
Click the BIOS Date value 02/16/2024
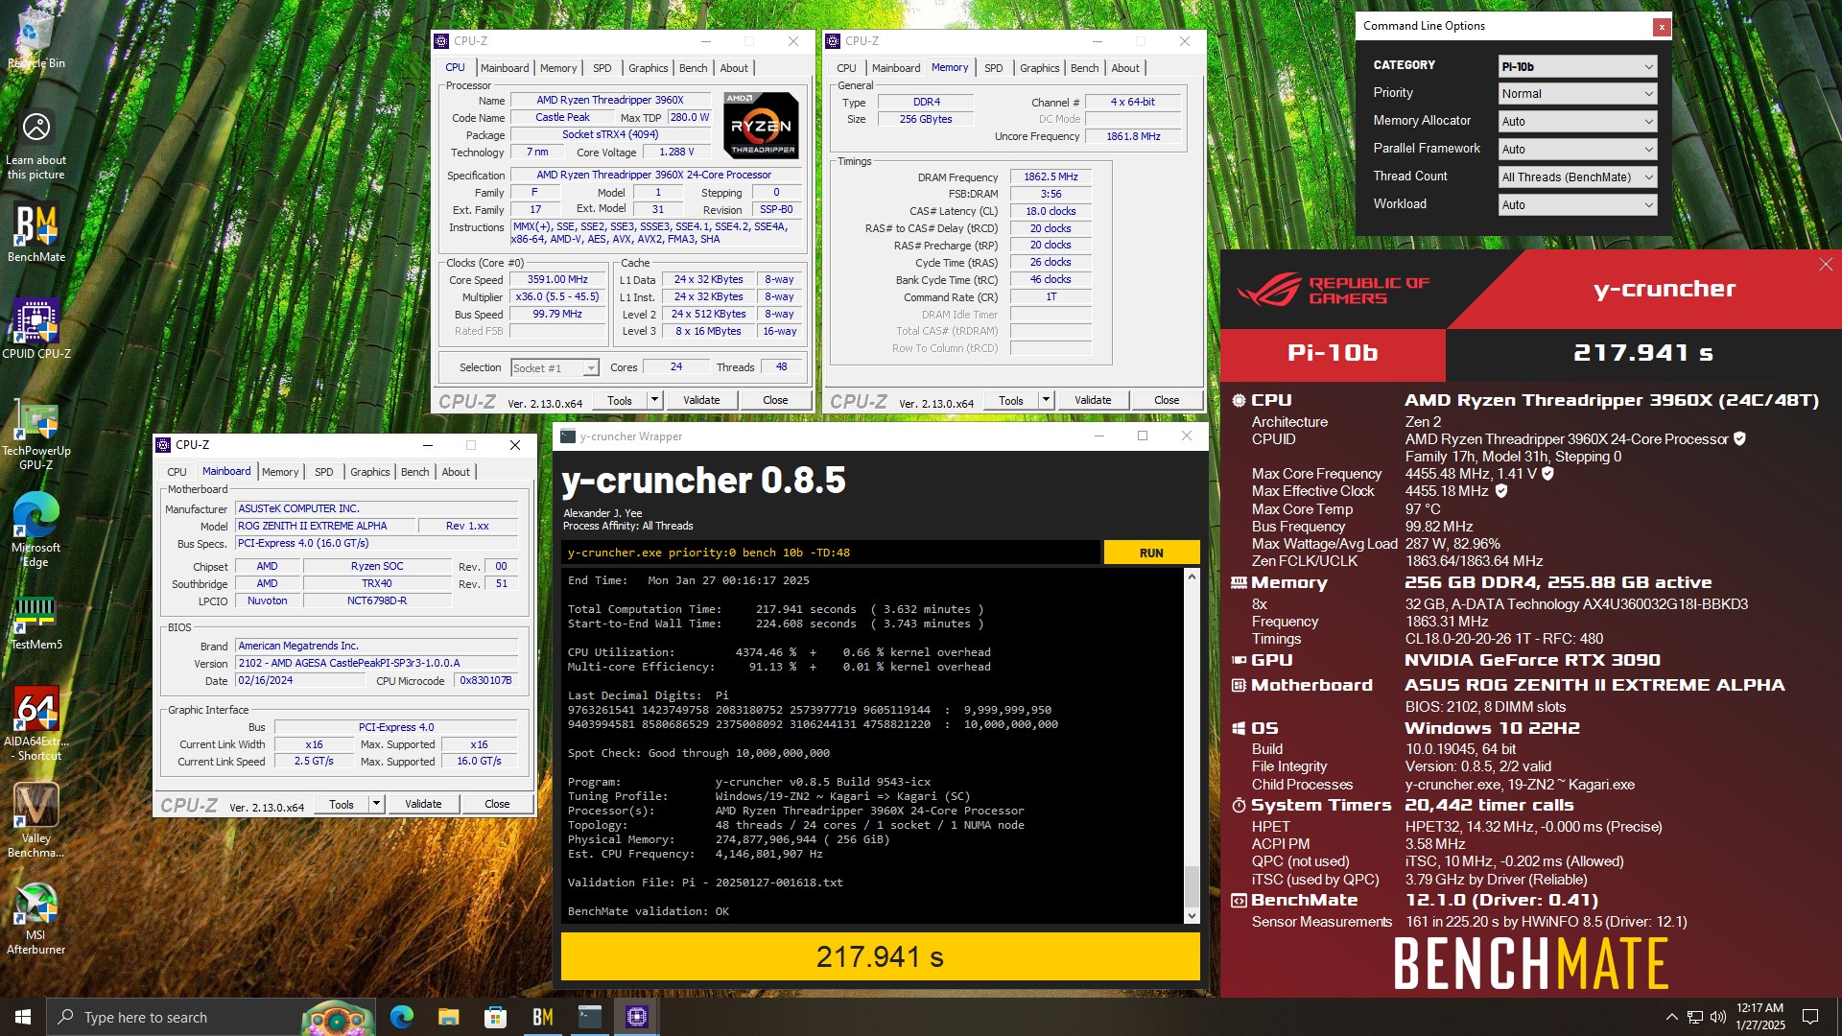click(x=300, y=680)
